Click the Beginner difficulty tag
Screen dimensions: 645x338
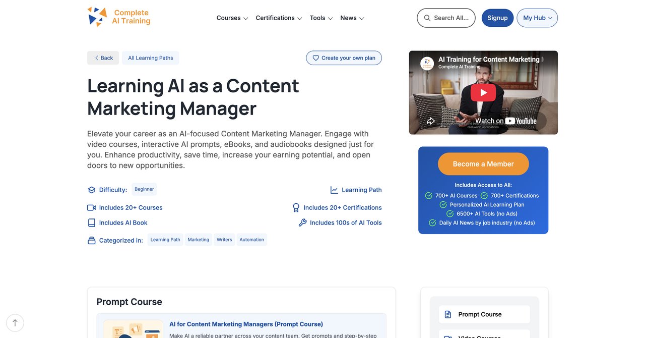[144, 189]
